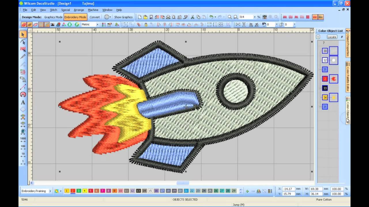Image resolution: width=369 pixels, height=207 pixels.
Task: Toggle Show Graphics display
Action: point(123,17)
